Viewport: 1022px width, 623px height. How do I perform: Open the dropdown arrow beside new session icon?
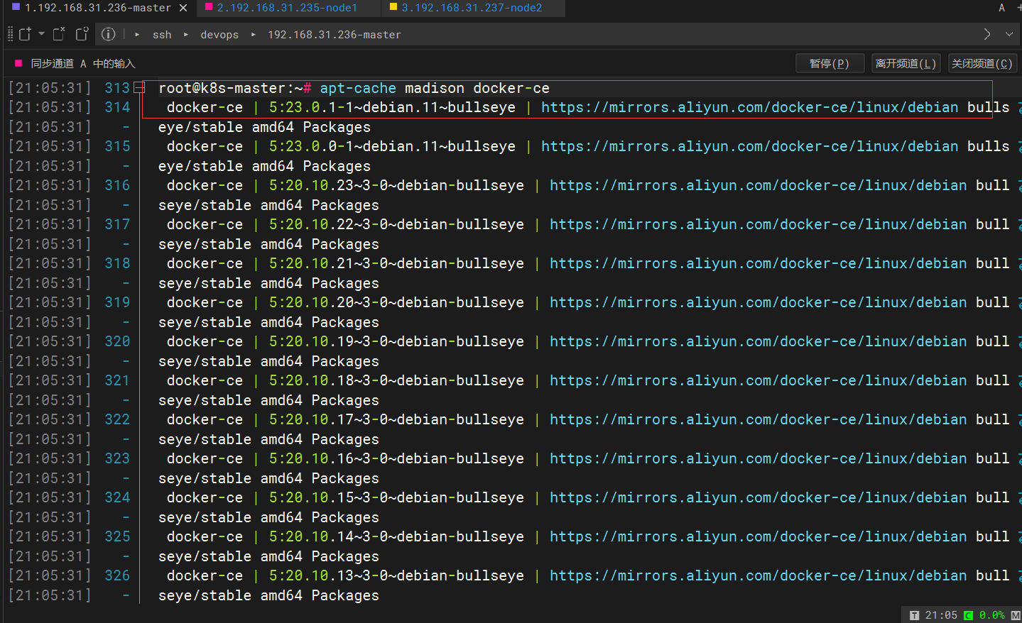coord(41,34)
